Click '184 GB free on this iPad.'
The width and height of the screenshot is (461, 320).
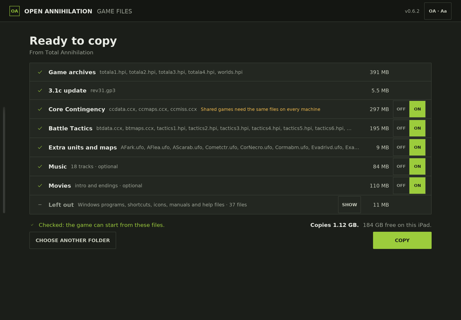point(397,225)
